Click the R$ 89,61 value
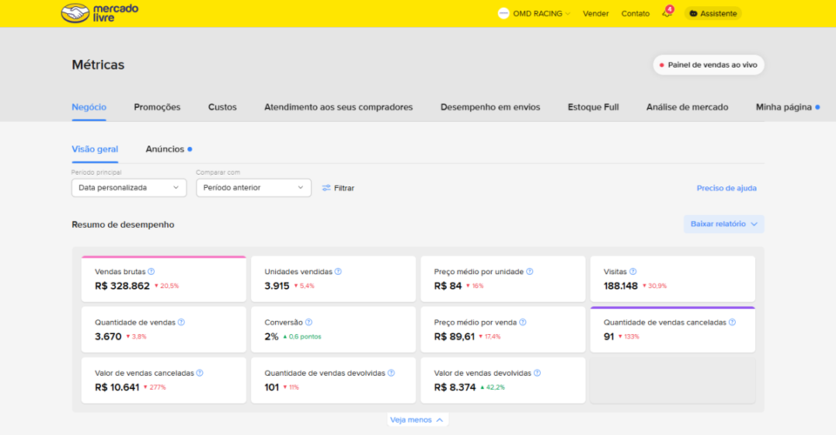The height and width of the screenshot is (435, 836). tap(455, 337)
